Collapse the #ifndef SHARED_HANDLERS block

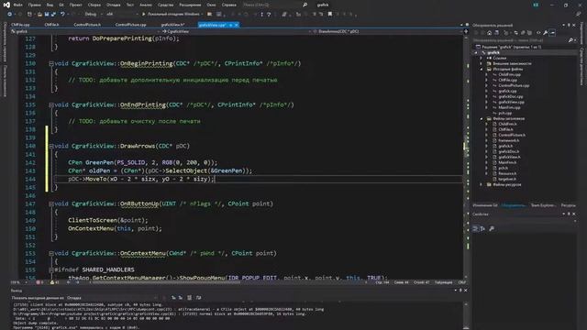pyautogui.click(x=51, y=269)
